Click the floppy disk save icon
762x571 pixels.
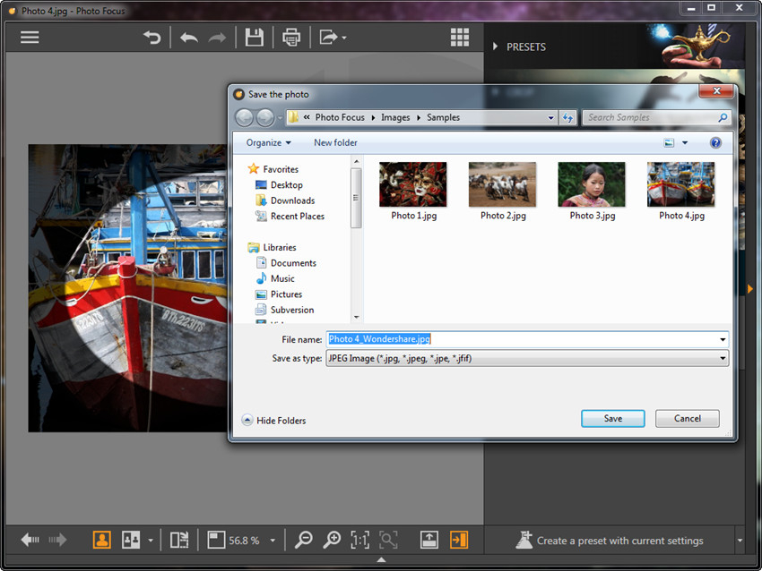click(255, 38)
